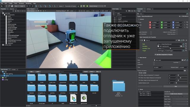Image resolution: width=190 pixels, height=107 pixels.
Task: Click Create Dummy Hierarchy button
Action: [x=176, y=94]
